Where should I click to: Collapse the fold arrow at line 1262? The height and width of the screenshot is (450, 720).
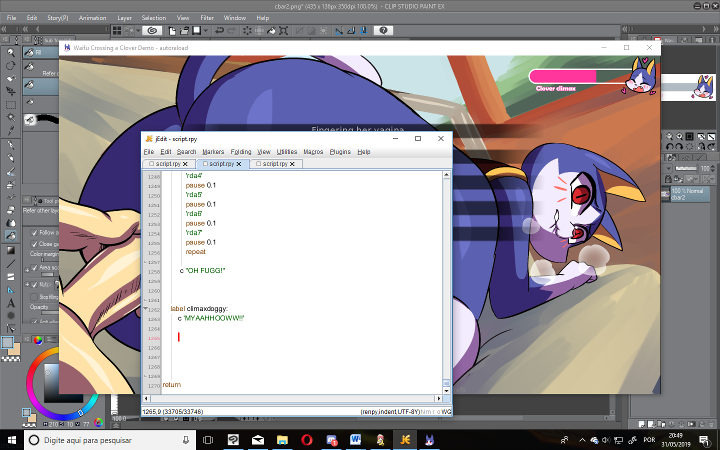click(145, 308)
